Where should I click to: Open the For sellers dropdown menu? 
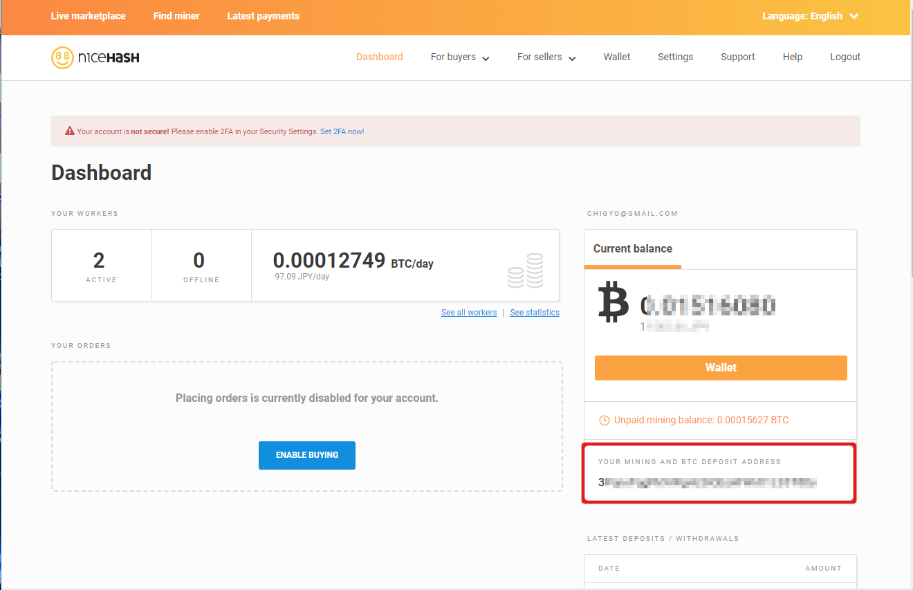(x=546, y=57)
